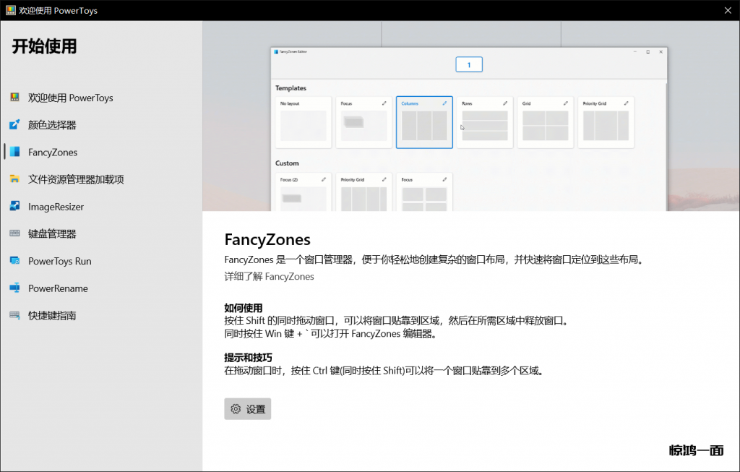Choose the Rows layout template thumbnail

coord(485,125)
